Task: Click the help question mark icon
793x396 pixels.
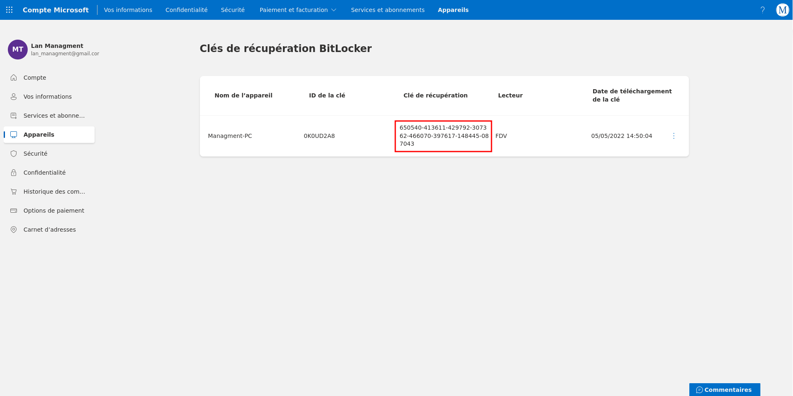Action: (x=762, y=10)
